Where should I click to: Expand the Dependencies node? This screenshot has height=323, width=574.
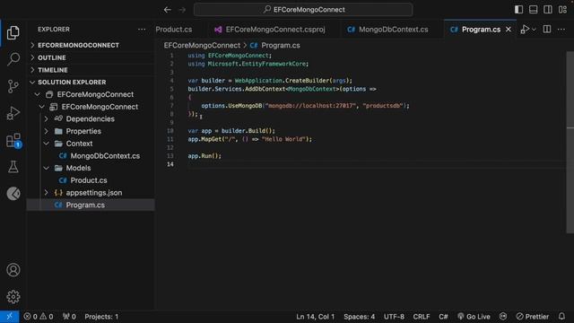point(46,119)
